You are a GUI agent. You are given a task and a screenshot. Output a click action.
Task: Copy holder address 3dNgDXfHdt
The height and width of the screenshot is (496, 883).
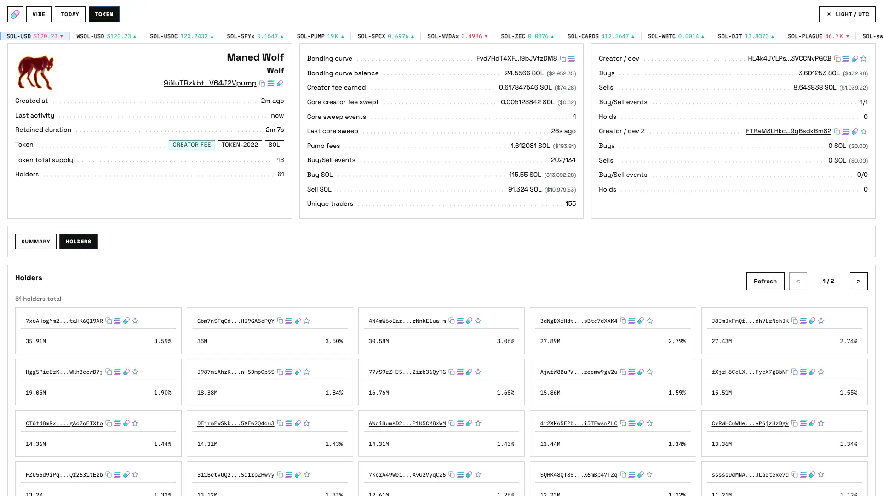623,321
